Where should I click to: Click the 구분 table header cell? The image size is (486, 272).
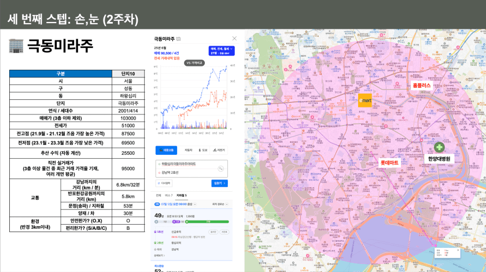pos(61,74)
